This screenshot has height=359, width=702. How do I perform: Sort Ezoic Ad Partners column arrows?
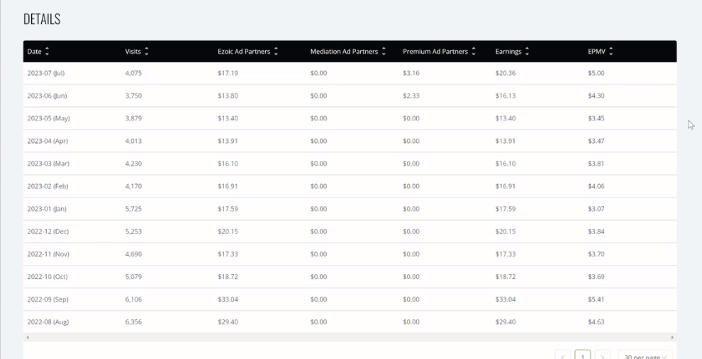[276, 52]
